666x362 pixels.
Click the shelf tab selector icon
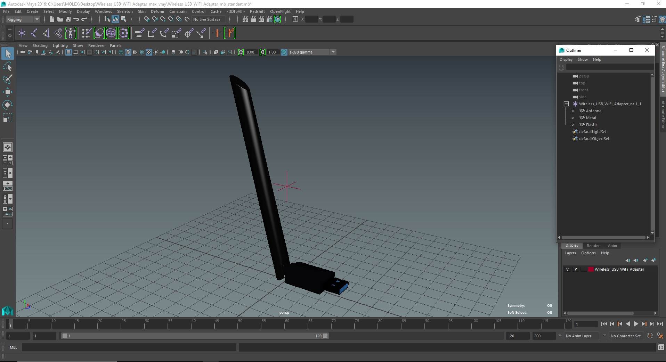9,30
